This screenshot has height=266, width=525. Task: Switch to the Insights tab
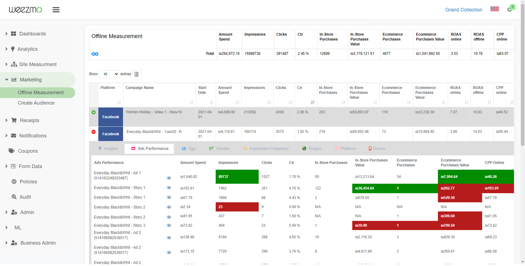pos(108,148)
